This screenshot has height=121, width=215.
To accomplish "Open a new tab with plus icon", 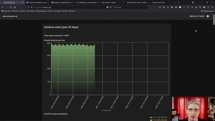I will point(178,2).
